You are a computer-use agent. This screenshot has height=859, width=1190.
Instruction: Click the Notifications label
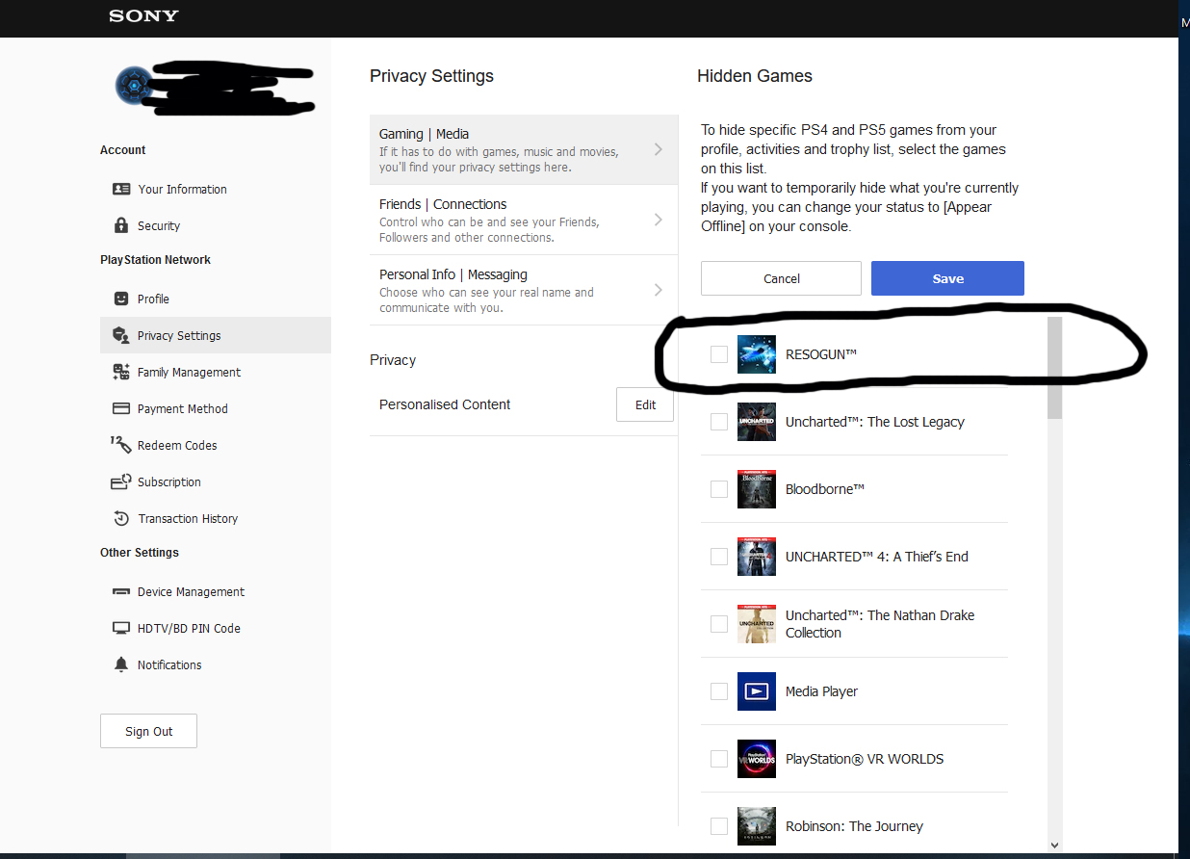(x=169, y=664)
